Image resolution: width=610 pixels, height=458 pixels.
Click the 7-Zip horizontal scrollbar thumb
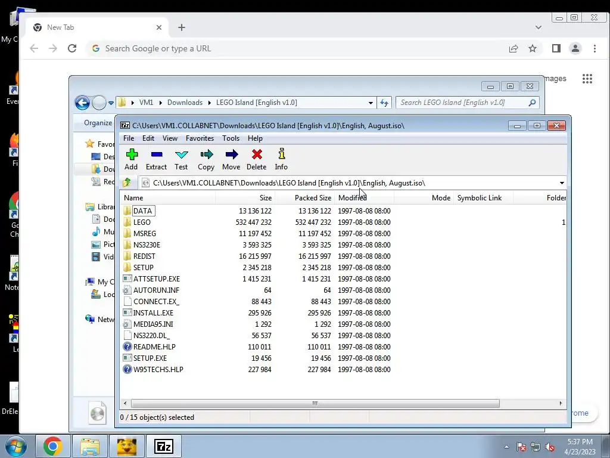click(x=315, y=403)
